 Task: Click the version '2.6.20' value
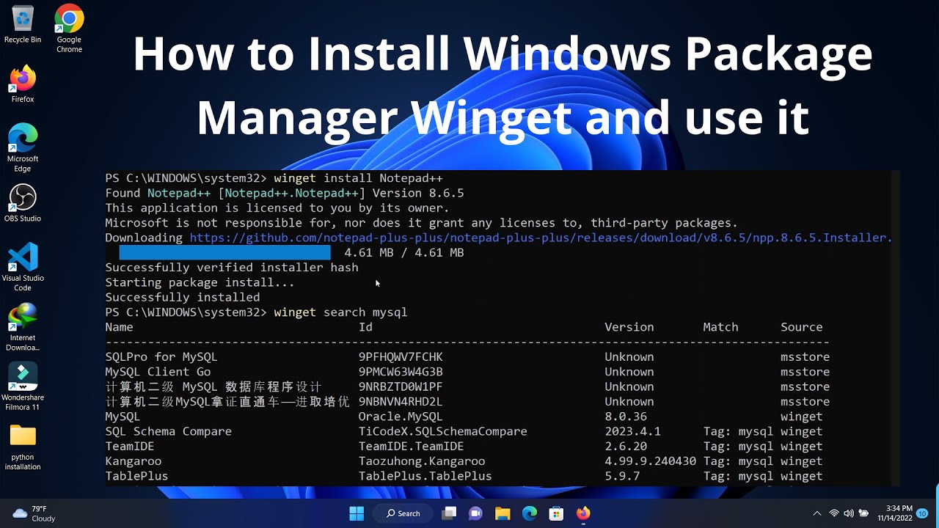(x=626, y=446)
